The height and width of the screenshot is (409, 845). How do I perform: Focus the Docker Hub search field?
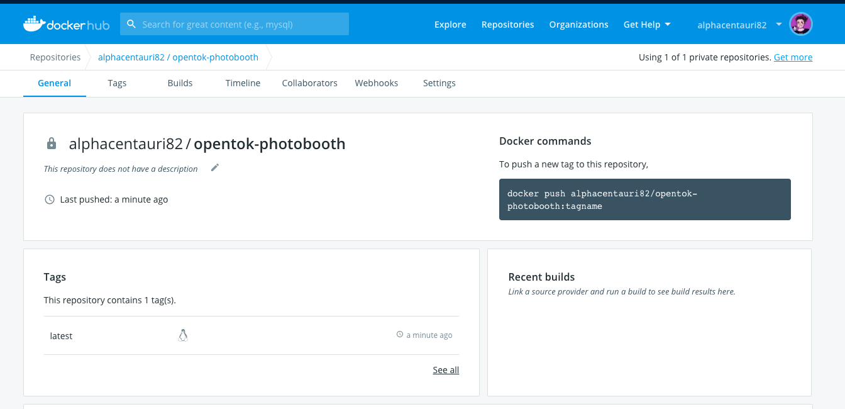(235, 24)
